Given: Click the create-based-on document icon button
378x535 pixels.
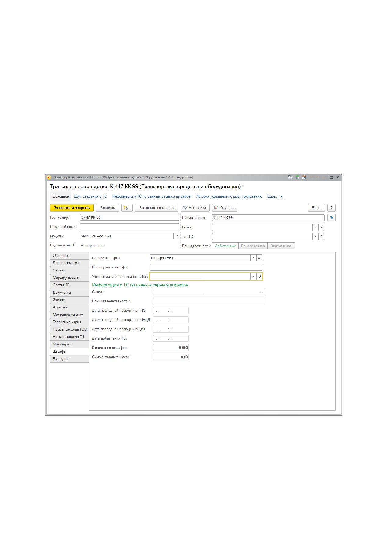Looking at the screenshot, I should tap(127, 208).
